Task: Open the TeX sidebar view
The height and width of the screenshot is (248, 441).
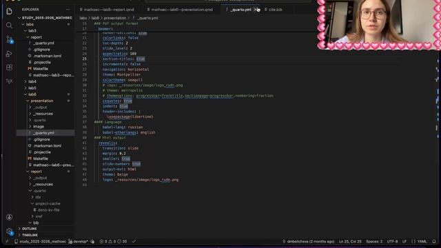Action: [x=9, y=81]
